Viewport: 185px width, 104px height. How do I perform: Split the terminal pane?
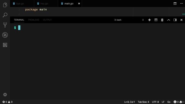pos(156,20)
